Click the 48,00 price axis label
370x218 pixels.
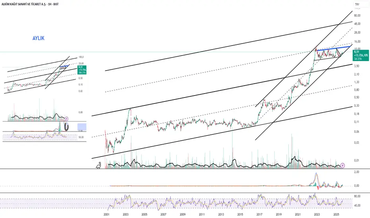[357, 24]
